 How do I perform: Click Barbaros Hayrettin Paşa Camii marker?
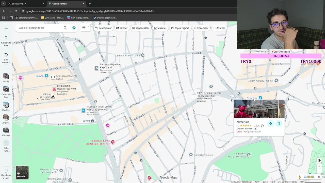tap(96, 68)
